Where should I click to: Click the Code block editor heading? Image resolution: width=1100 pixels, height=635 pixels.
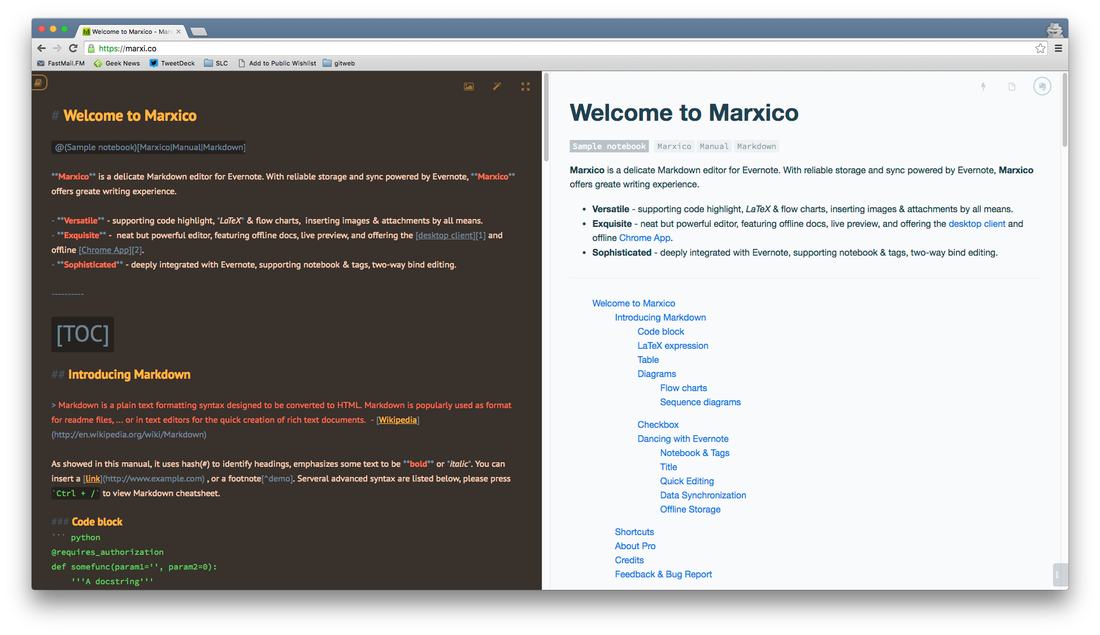(97, 522)
